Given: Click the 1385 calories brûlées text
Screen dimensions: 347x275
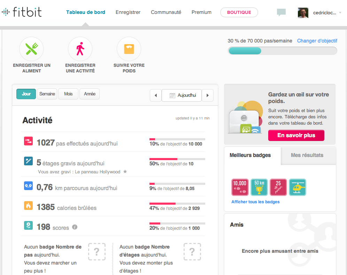Looking at the screenshot, I should 67,207.
